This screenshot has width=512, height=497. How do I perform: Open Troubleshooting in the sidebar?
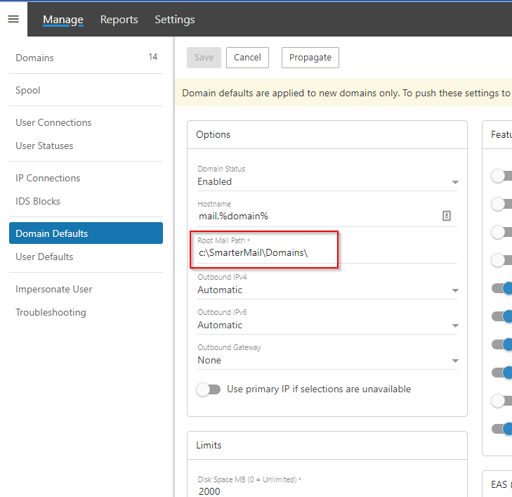click(86, 312)
